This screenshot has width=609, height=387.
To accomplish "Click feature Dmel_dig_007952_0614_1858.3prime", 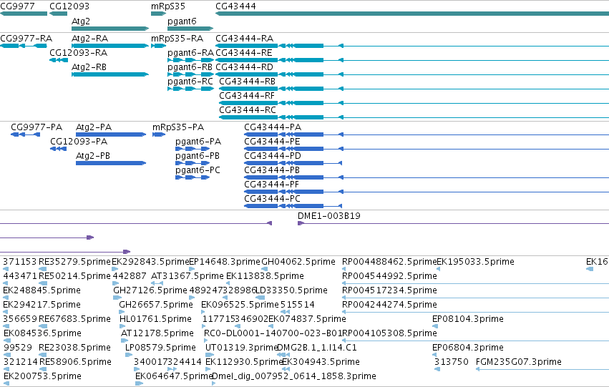I will 294,376.
